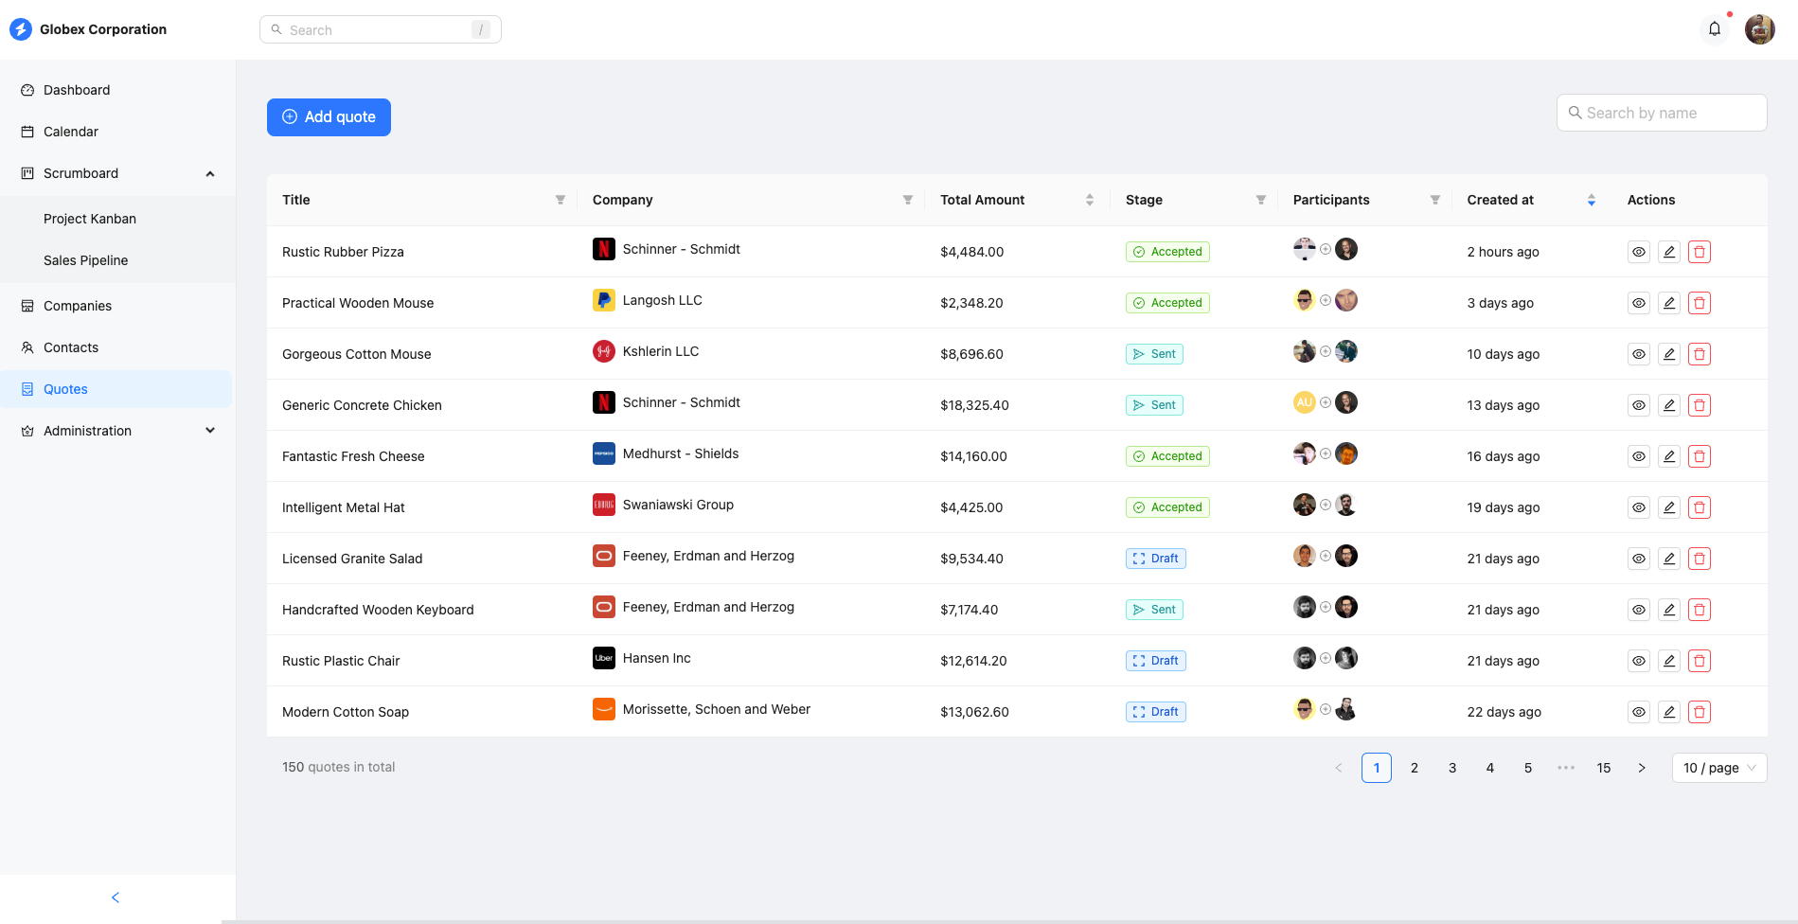View the Modern Cotton Soap quote

point(1639,712)
